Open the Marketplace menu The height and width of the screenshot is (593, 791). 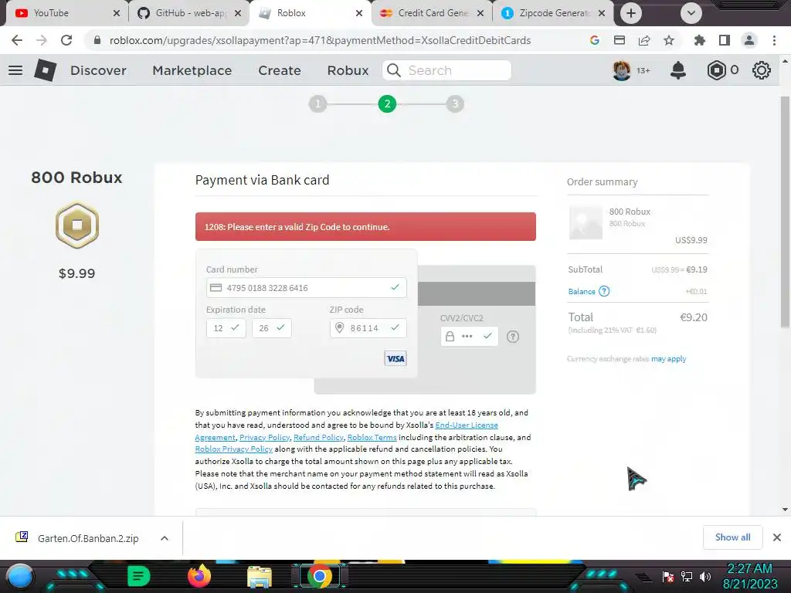pyautogui.click(x=192, y=70)
